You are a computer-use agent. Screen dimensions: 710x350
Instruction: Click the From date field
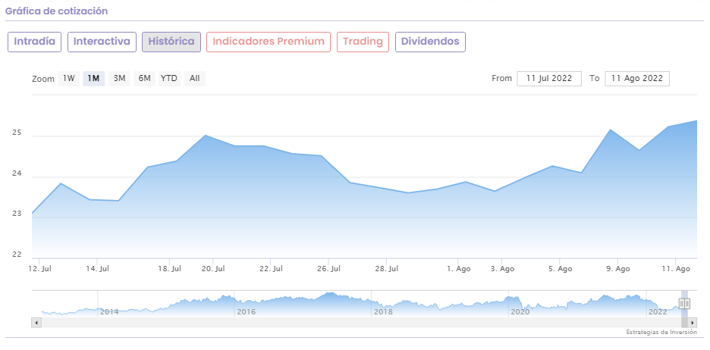pyautogui.click(x=549, y=79)
